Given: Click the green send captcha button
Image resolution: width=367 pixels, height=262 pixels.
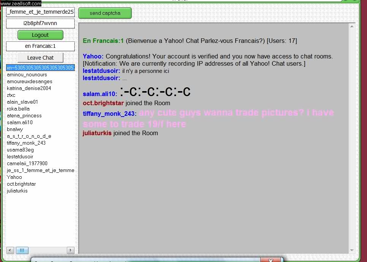Looking at the screenshot, I should pos(105,13).
